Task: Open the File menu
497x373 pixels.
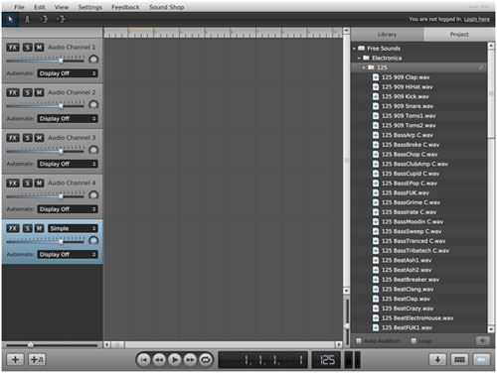Action: coord(19,7)
